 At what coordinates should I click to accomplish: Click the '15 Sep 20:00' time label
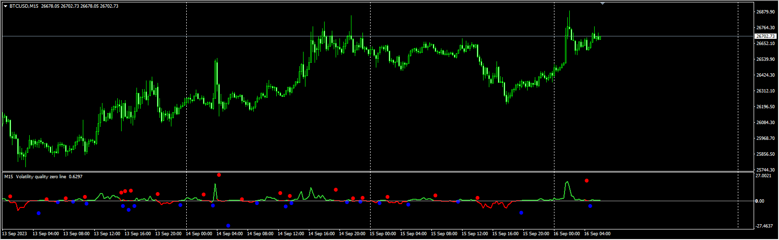536,234
